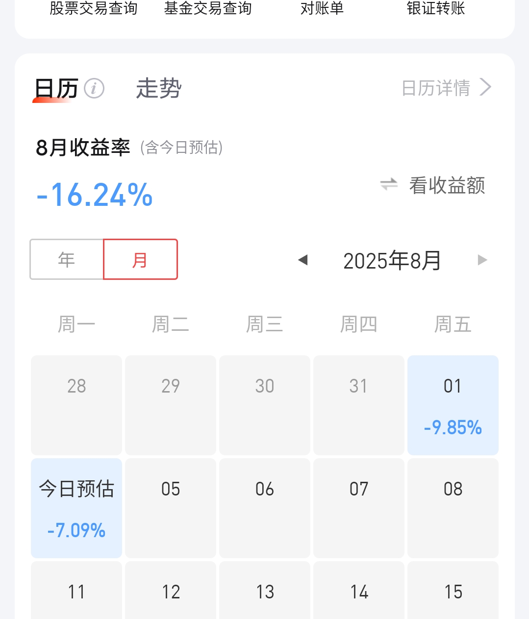Open 银证转账 transfer
Image resolution: width=529 pixels, height=619 pixels.
point(436,8)
